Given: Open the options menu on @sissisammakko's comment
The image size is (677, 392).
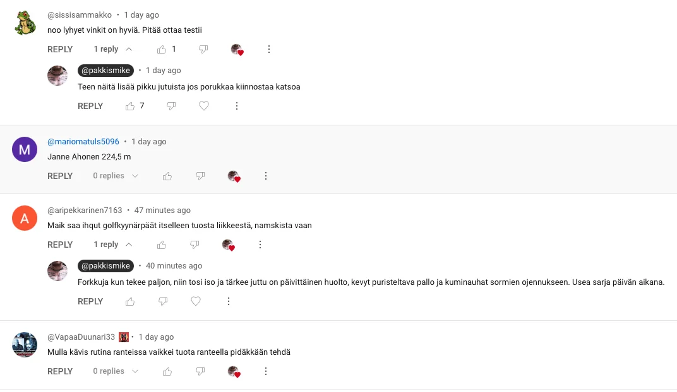Looking at the screenshot, I should point(269,49).
